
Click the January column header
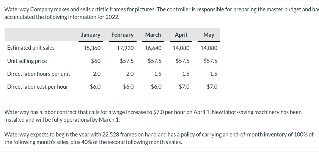91,35
